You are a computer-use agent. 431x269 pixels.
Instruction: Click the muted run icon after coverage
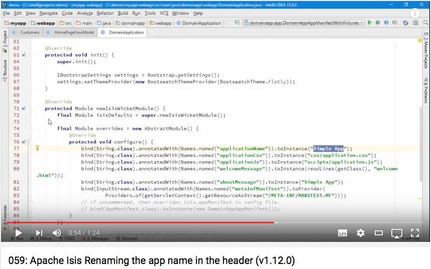395,23
